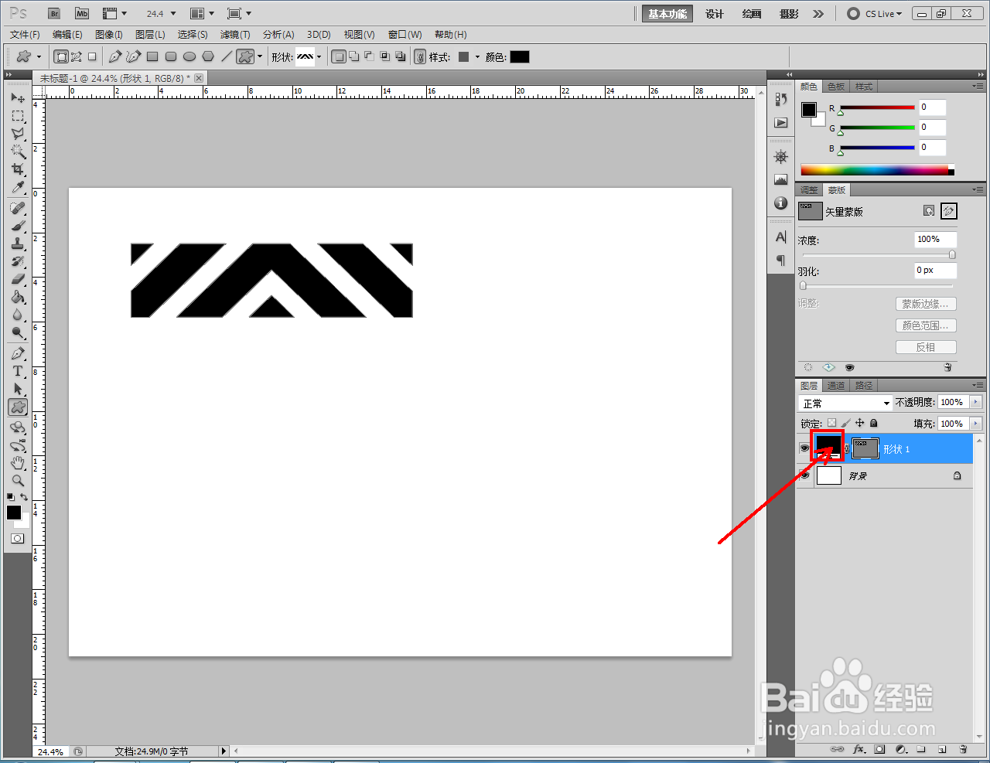Select the Clone Stamp tool

(18, 244)
